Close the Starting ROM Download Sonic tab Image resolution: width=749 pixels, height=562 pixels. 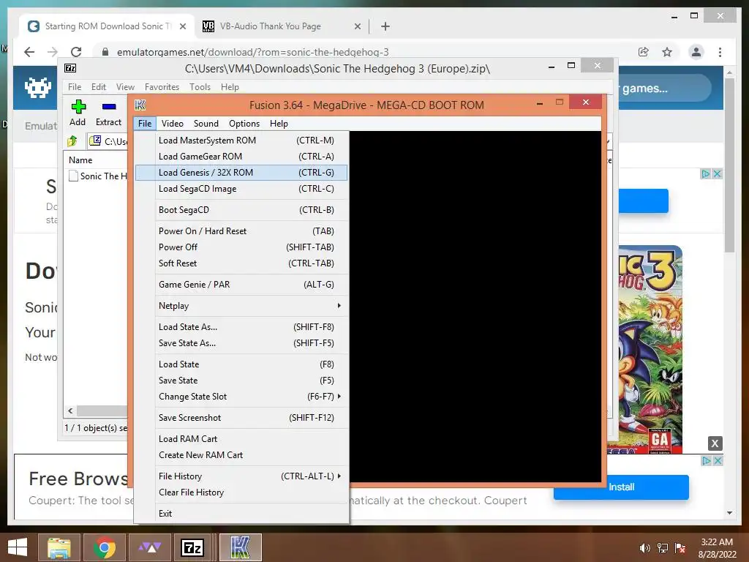182,26
